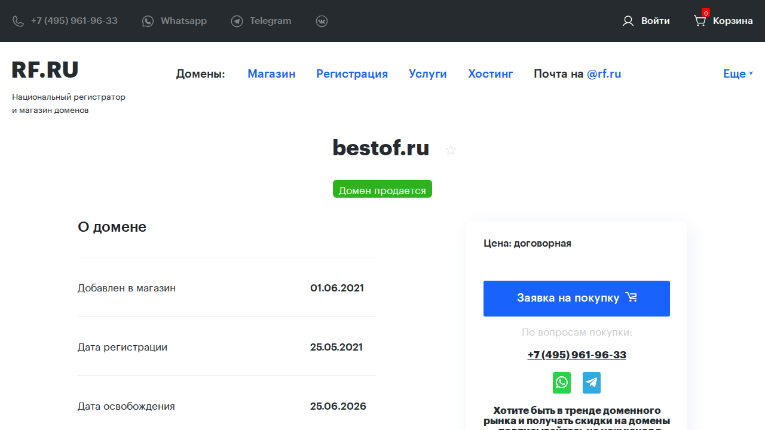The width and height of the screenshot is (765, 430).
Task: Click the Домены: label in navigation
Action: point(200,73)
